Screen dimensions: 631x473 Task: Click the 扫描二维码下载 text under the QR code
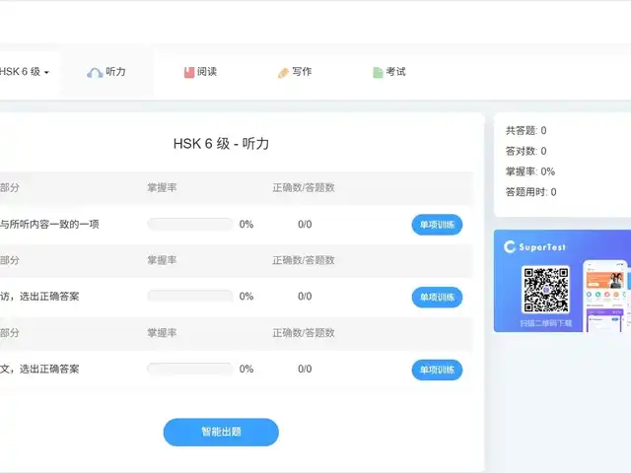click(x=545, y=323)
